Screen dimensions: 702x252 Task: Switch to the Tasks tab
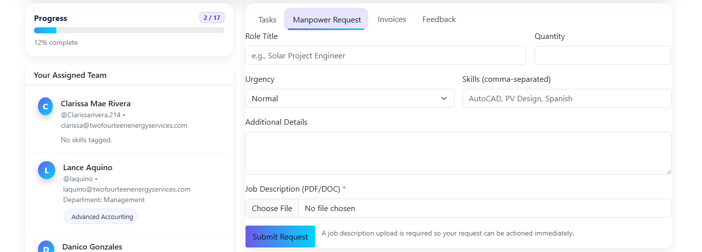tap(267, 19)
